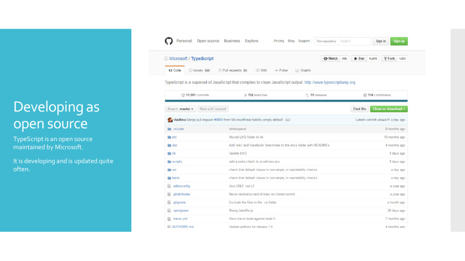
Task: Open the Explore nav item
Action: coord(252,41)
